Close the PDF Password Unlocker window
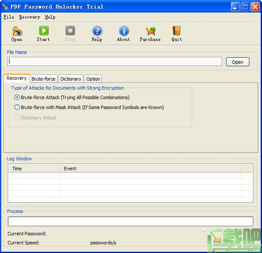Image resolution: width=262 pixels, height=253 pixels. coord(255,7)
